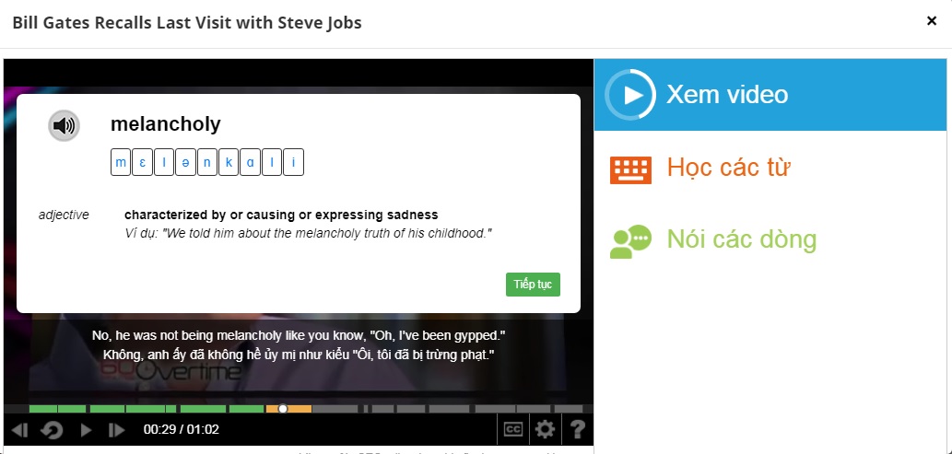The image size is (952, 454).
Task: Go to previous line in player
Action: click(19, 430)
